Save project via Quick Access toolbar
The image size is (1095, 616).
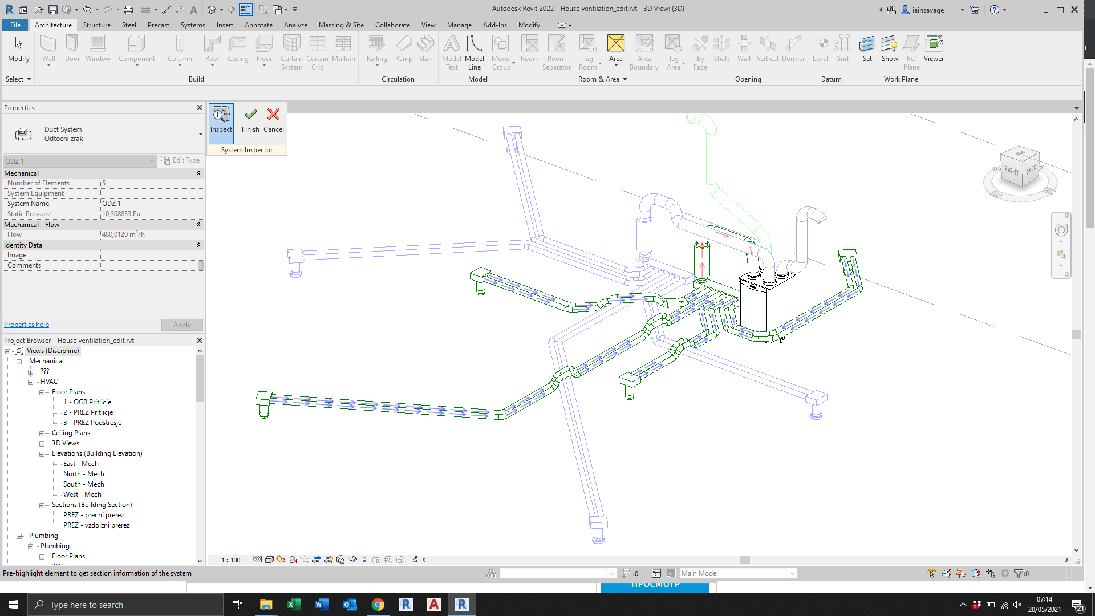click(x=53, y=10)
